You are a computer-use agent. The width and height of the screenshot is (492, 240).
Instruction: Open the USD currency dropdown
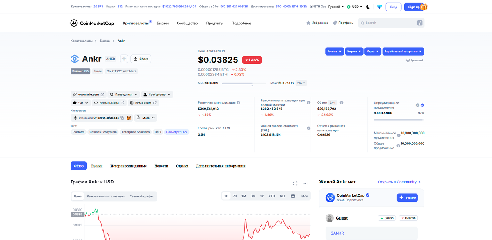pos(355,7)
